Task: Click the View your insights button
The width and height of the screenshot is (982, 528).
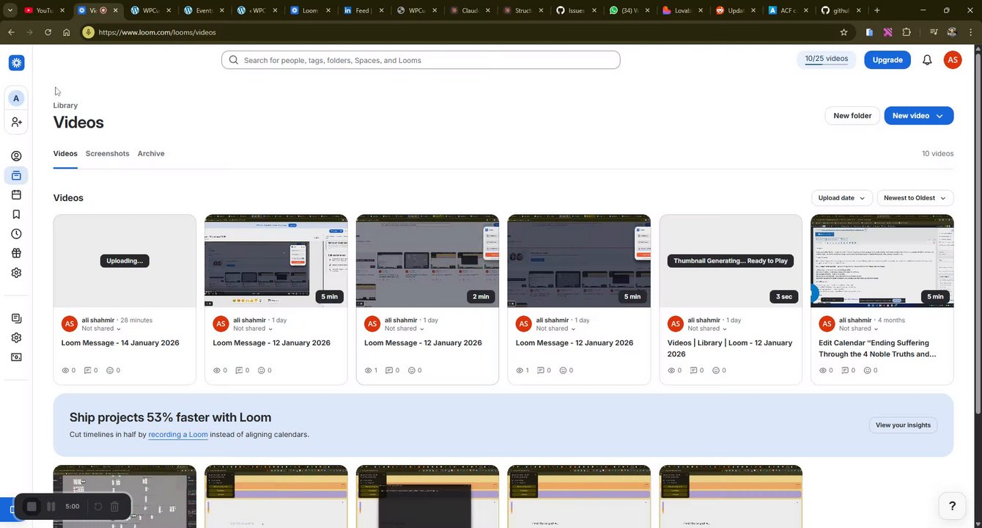Action: (x=903, y=425)
